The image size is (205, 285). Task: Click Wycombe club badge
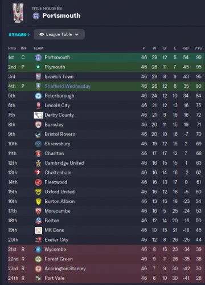pyautogui.click(x=38, y=250)
